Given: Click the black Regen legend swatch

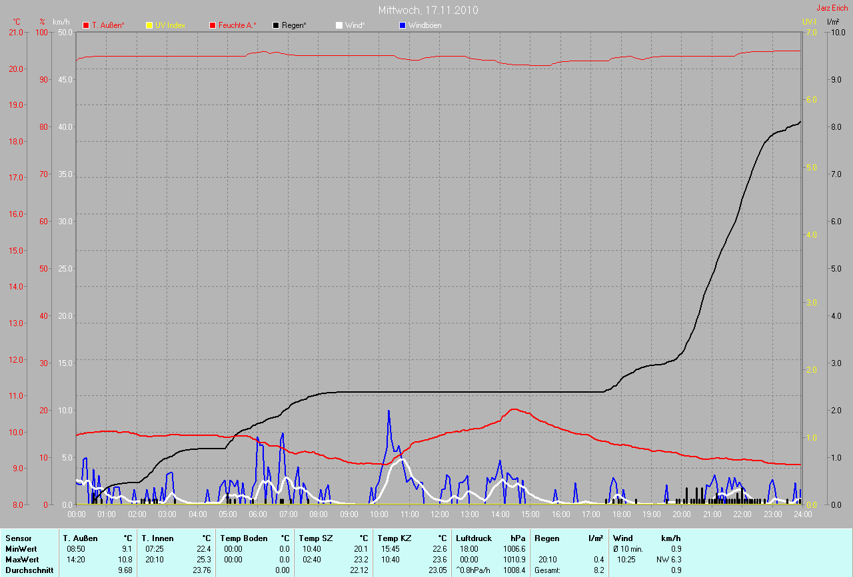Looking at the screenshot, I should tap(276, 25).
